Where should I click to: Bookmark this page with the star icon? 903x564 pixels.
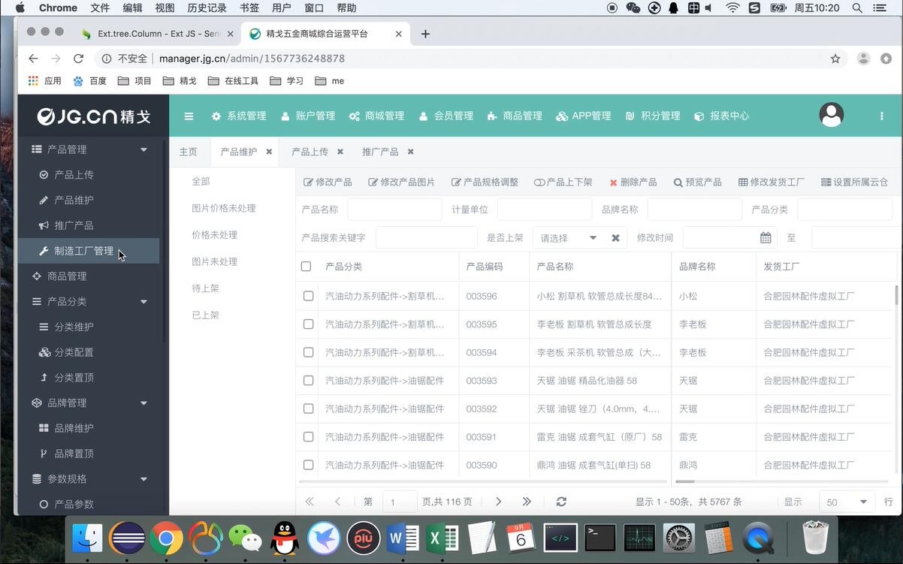pos(835,59)
